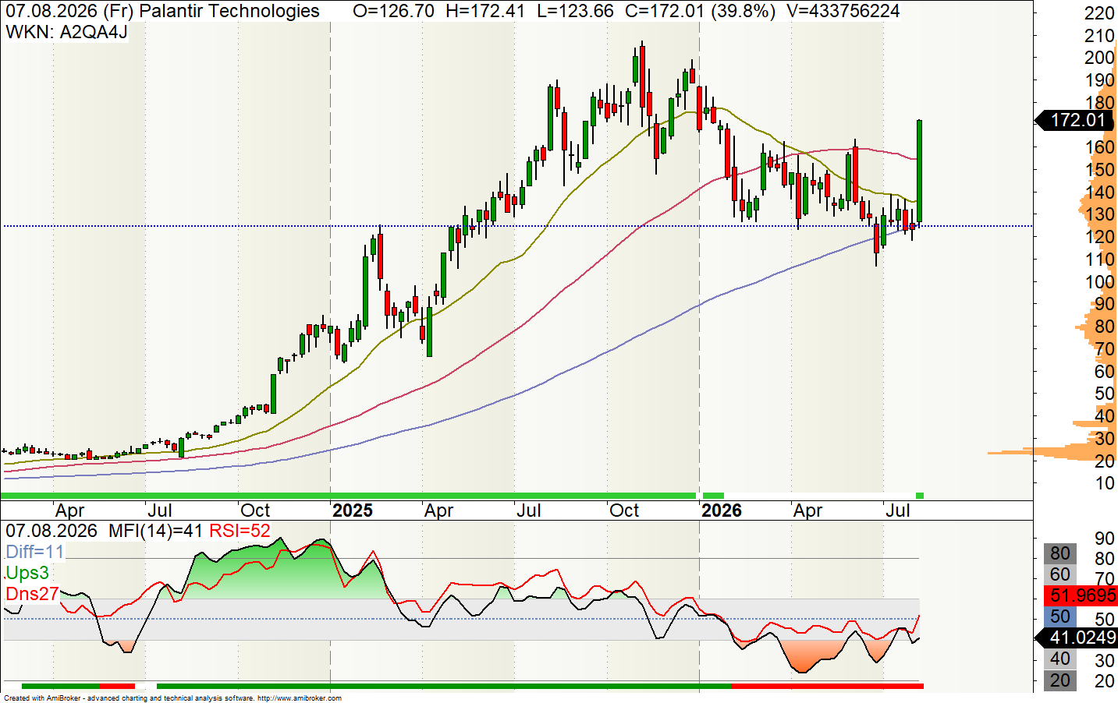Click the '100' price axis label
Viewport: 1118px width, 703px height.
tap(1099, 282)
